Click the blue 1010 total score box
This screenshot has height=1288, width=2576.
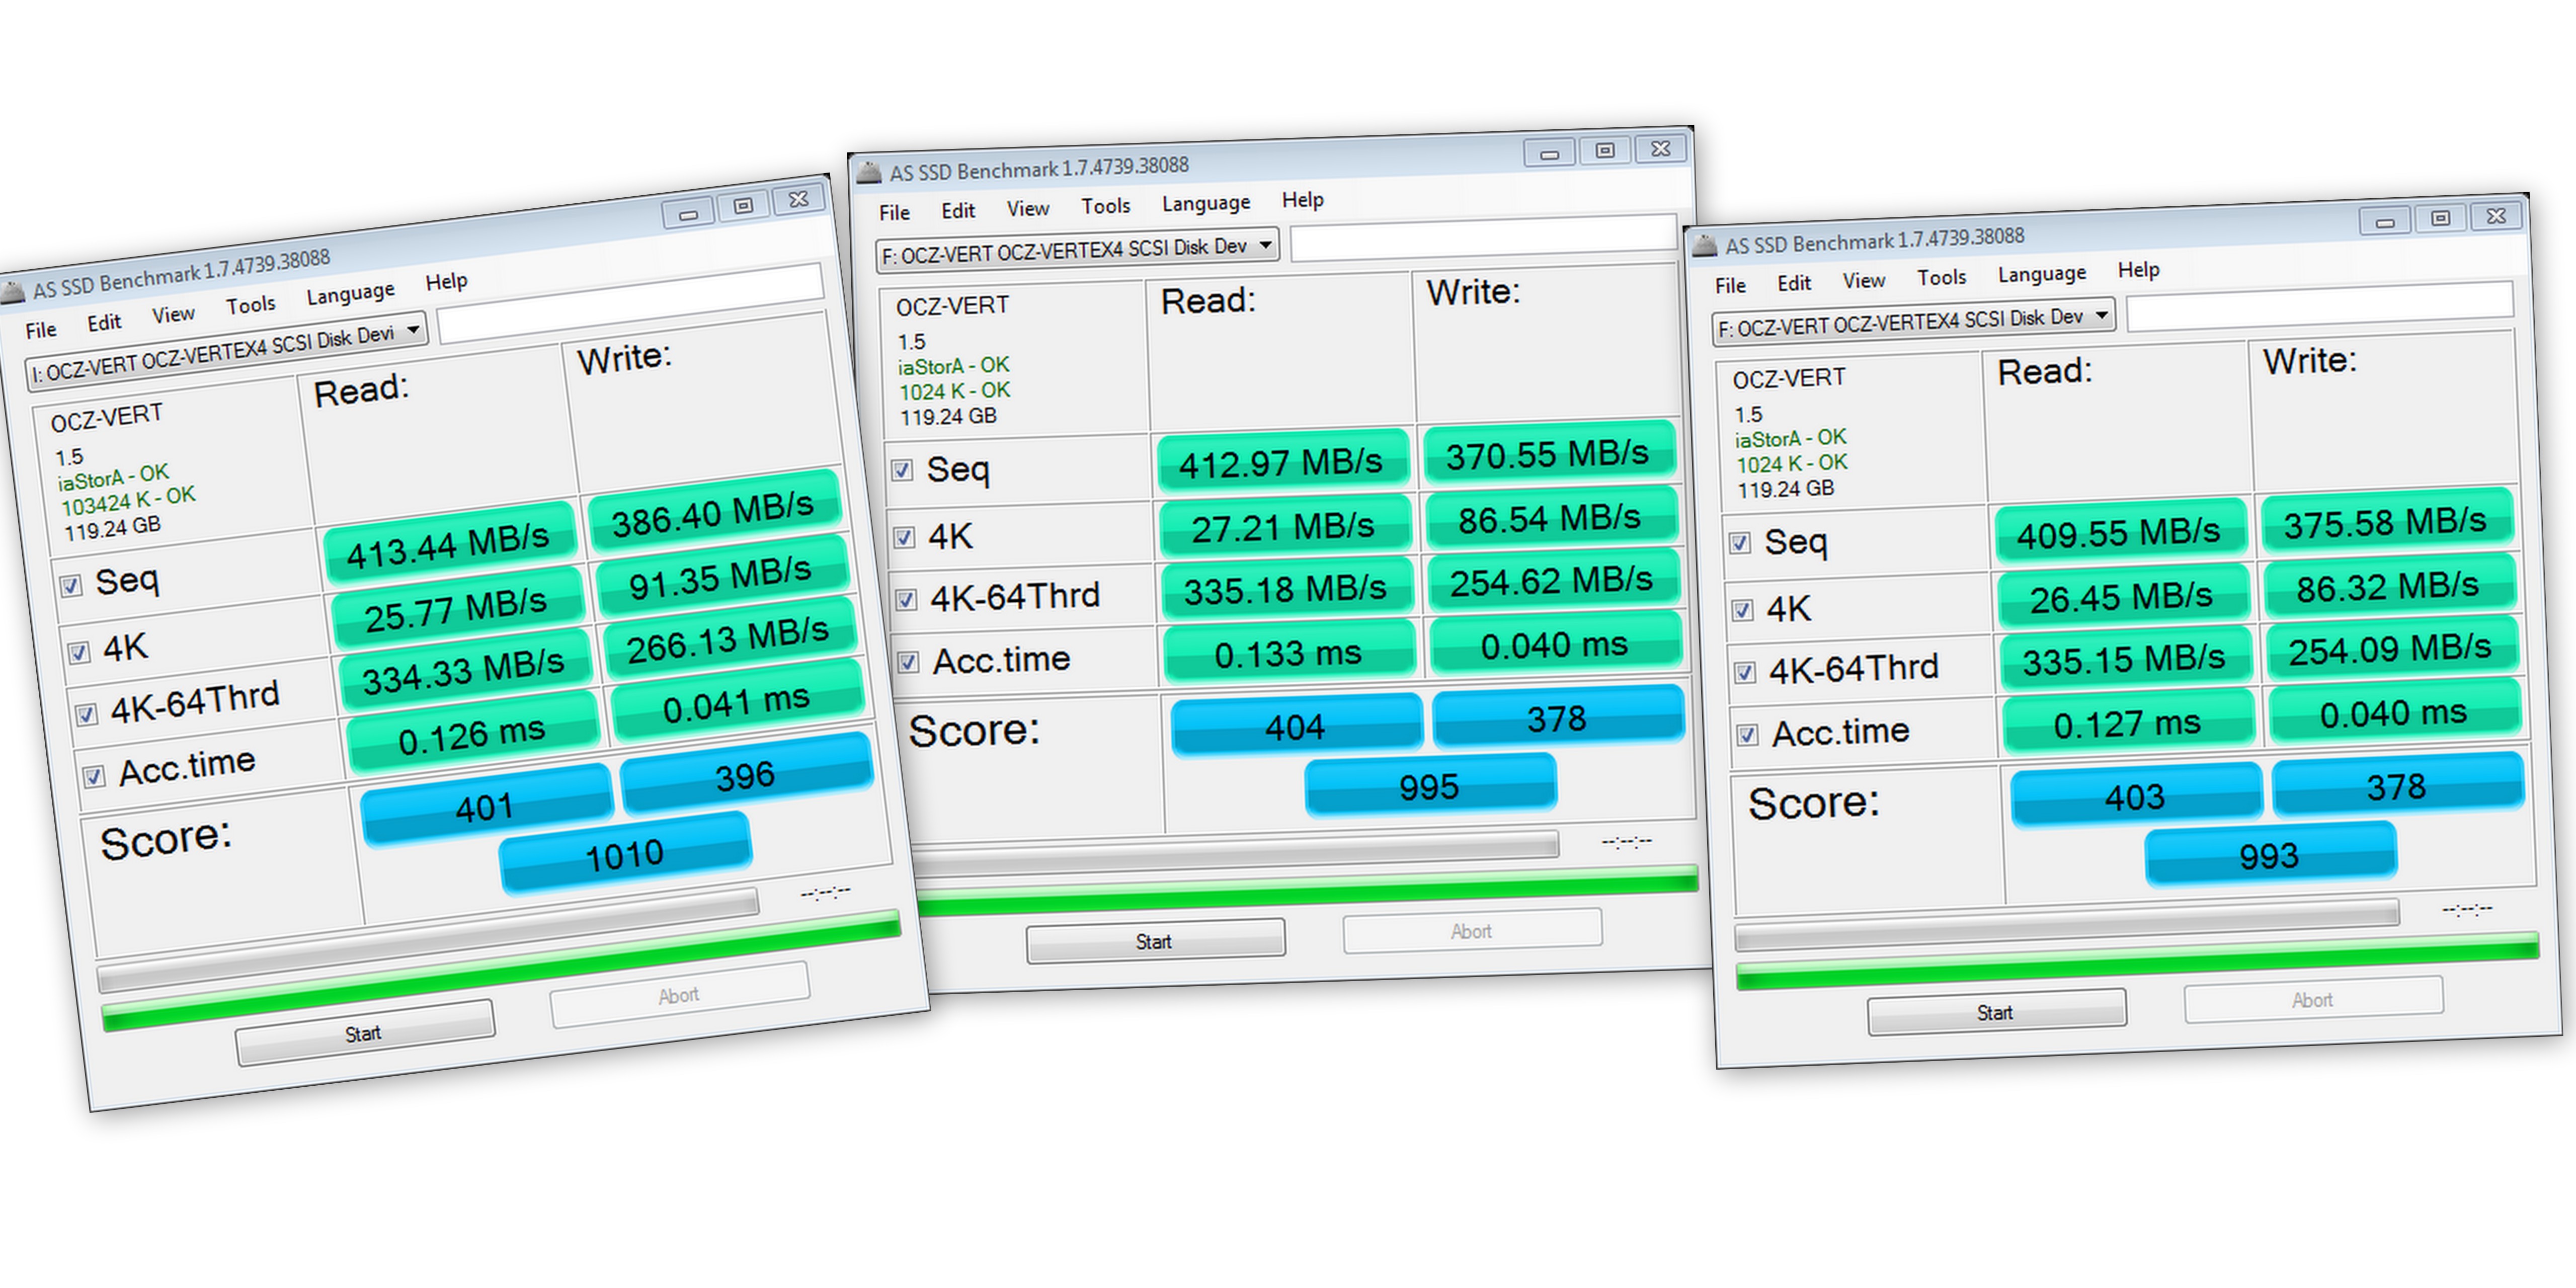625,854
